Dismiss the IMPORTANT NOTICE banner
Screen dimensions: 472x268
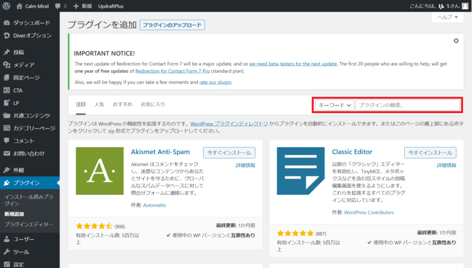(456, 41)
